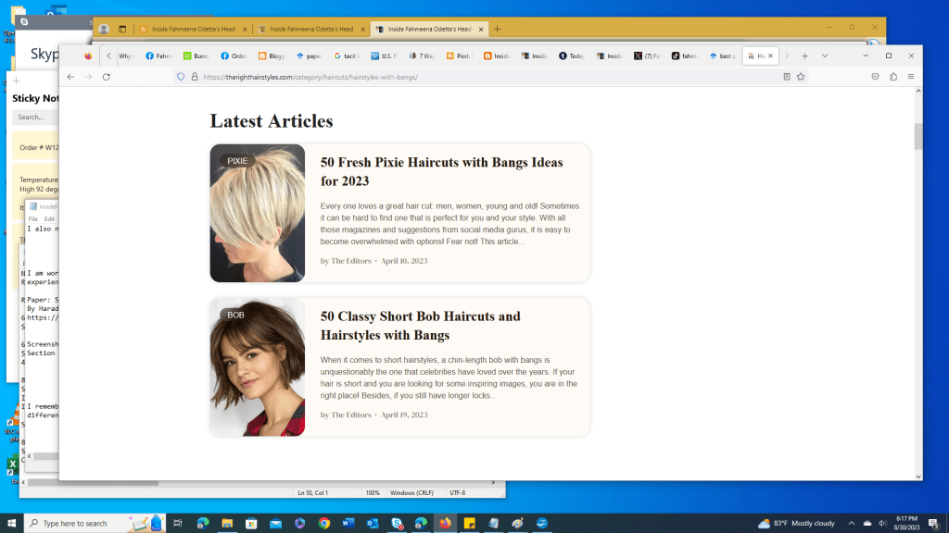
Task: Open the Firefox hamburger application menu
Action: 911,76
